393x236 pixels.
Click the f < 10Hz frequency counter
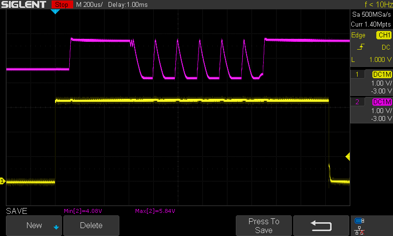click(378, 4)
